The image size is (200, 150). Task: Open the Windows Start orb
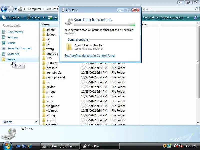[7, 146]
